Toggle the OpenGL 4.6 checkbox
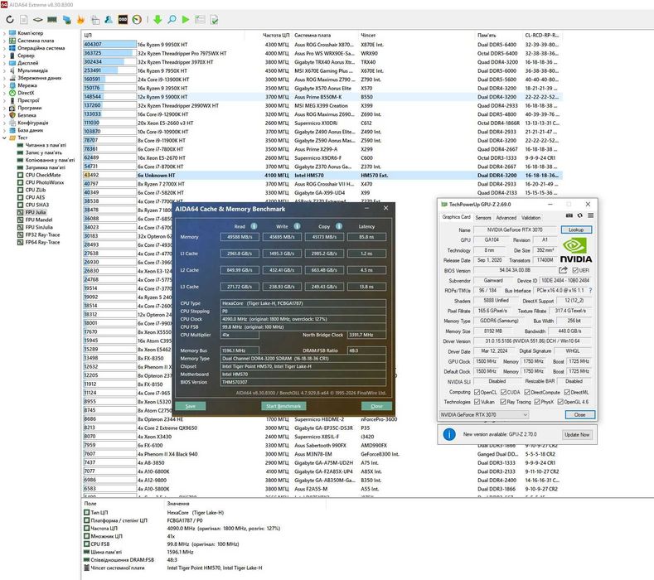The image size is (654, 580). pos(560,402)
